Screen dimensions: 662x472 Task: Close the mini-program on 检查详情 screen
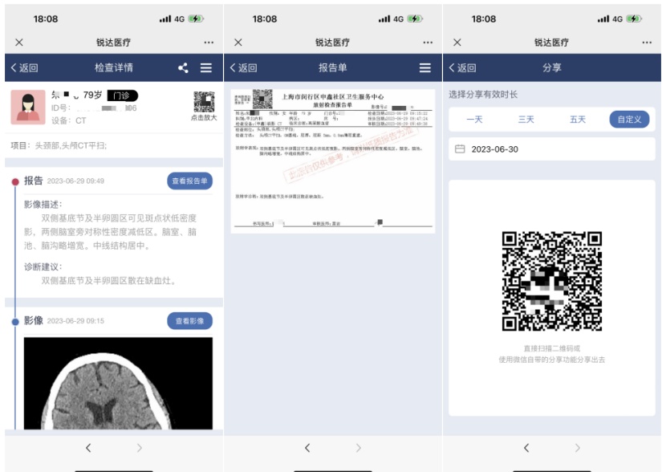click(19, 43)
